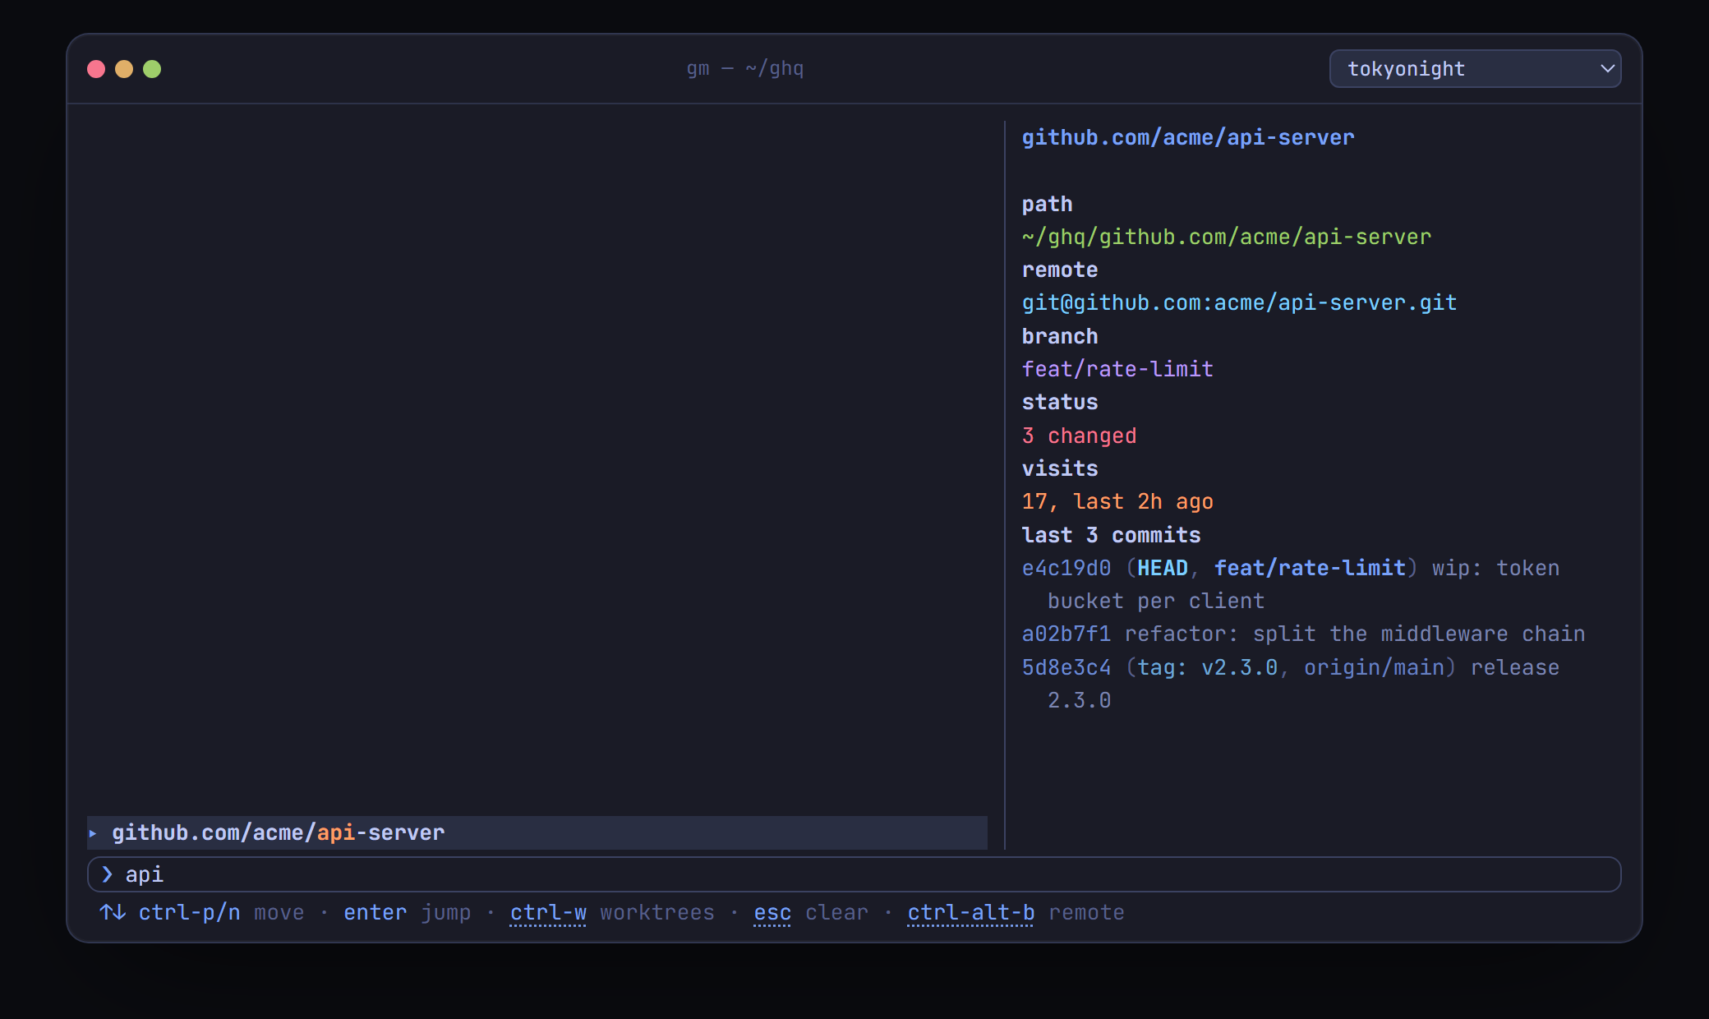Click the 'remote' field label in preview
1709x1019 pixels.
tap(1060, 270)
